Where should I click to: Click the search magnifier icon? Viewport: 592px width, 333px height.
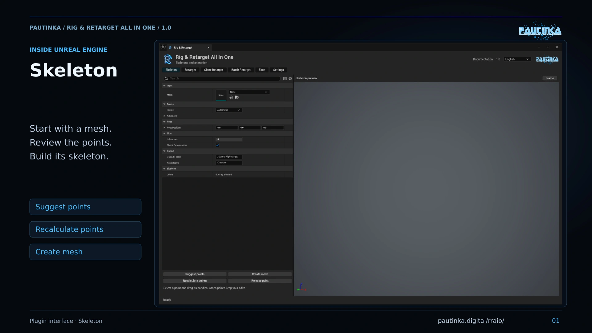[166, 79]
